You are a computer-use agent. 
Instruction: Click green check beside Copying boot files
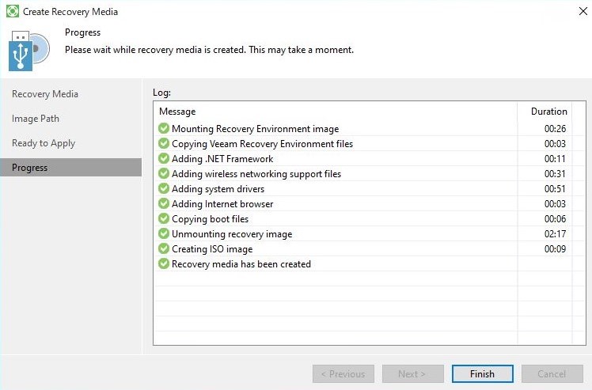164,218
